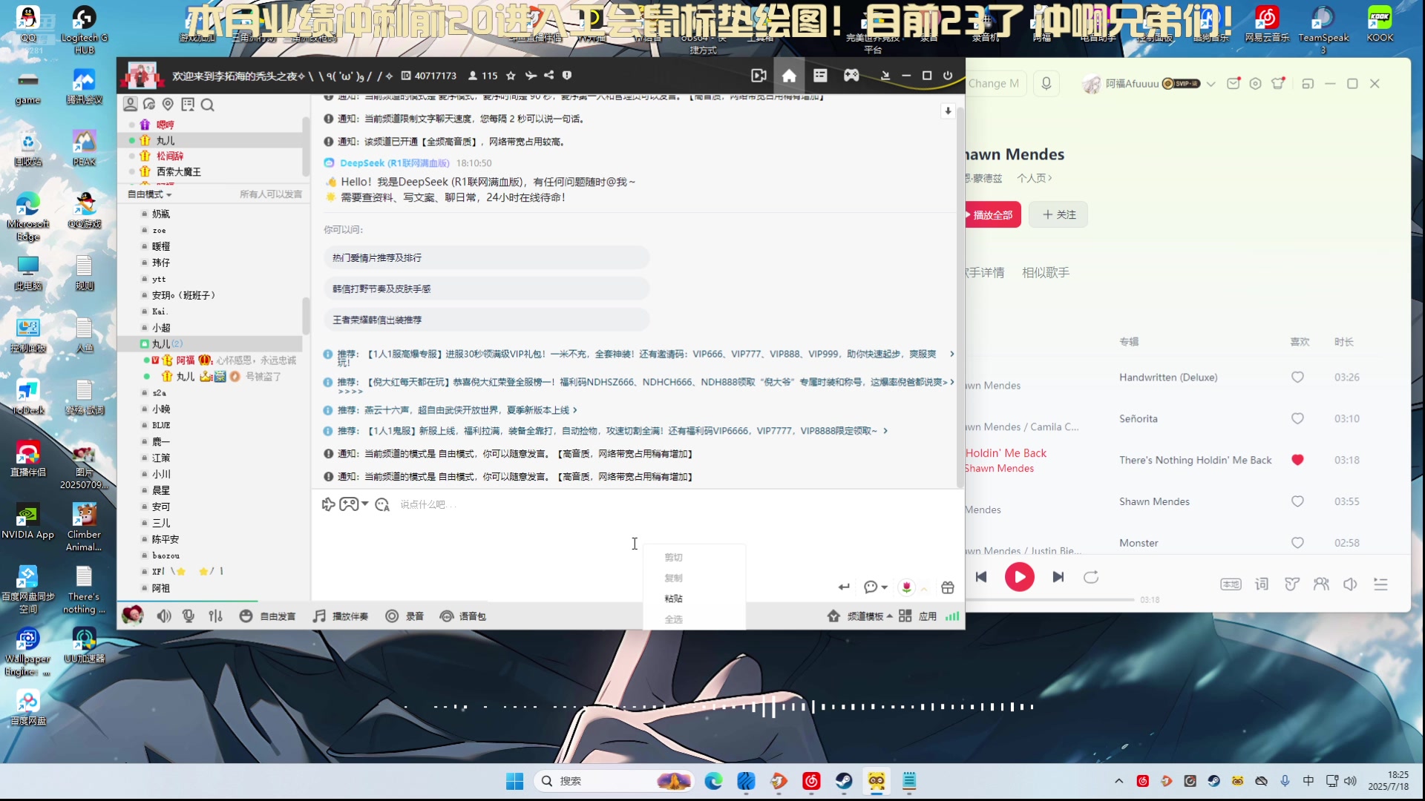Image resolution: width=1425 pixels, height=801 pixels.
Task: Open the location pin icon in member panel
Action: [168, 105]
